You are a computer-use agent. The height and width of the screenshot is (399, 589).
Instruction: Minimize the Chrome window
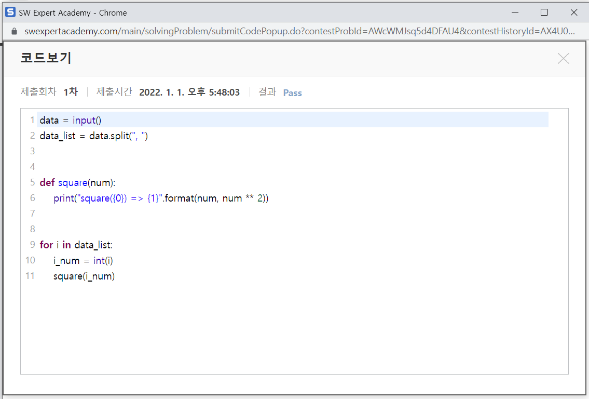coord(515,12)
